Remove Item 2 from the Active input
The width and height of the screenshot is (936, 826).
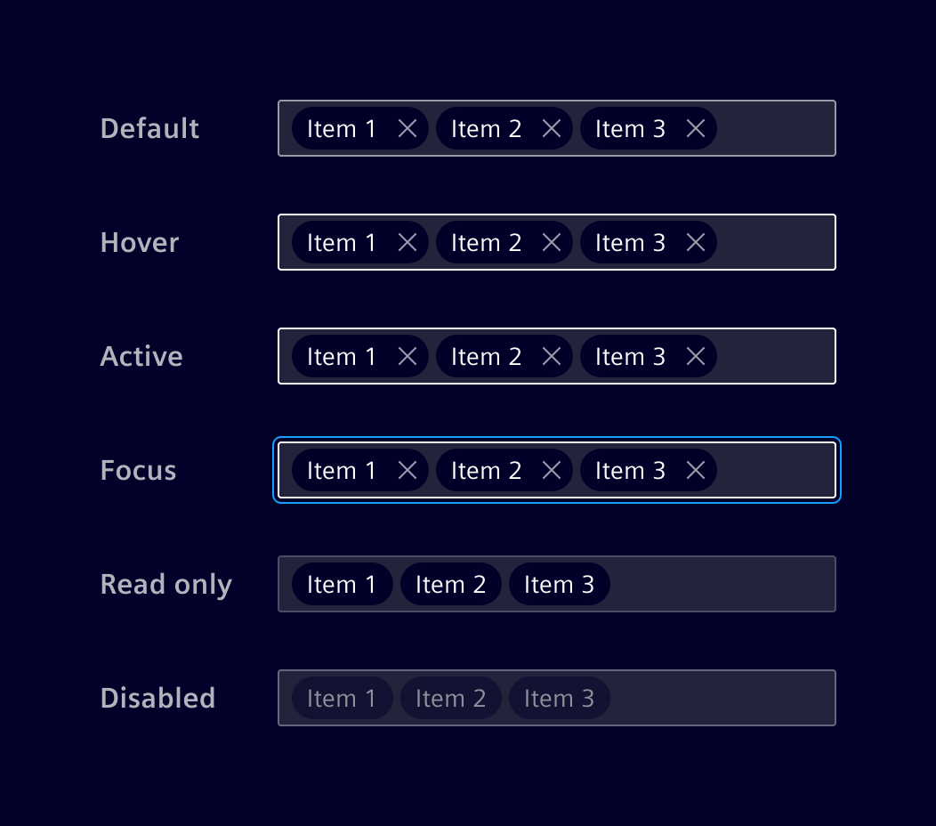[x=552, y=356]
